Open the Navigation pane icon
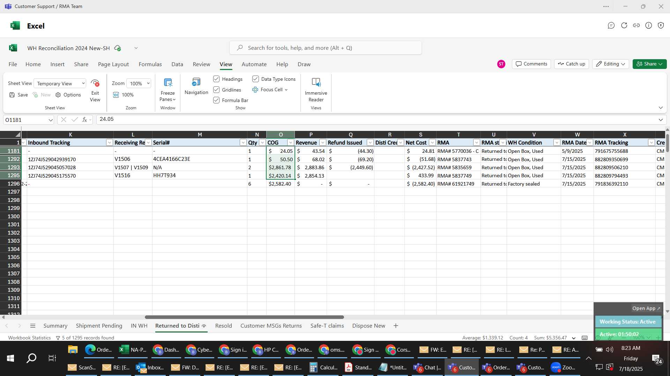 tap(196, 82)
